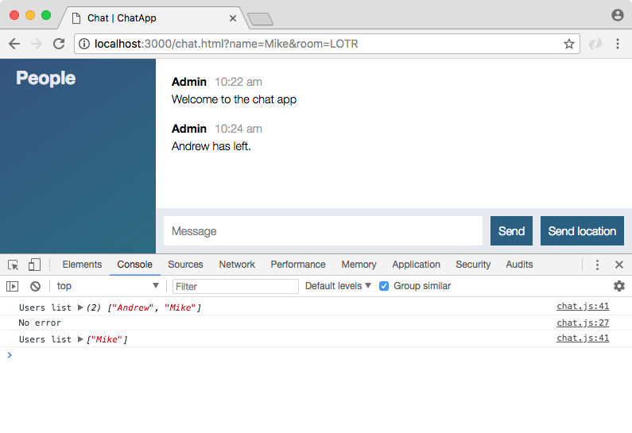Screen dimensions: 632x433
Task: Focus the Message input field
Action: 323,230
